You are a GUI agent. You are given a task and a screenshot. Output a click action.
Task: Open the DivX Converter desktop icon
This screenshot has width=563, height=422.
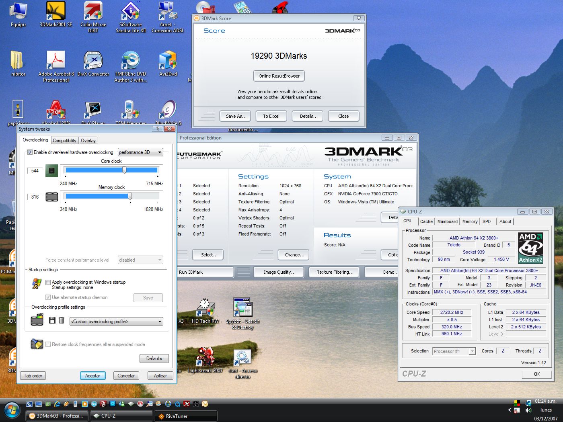[x=93, y=64]
